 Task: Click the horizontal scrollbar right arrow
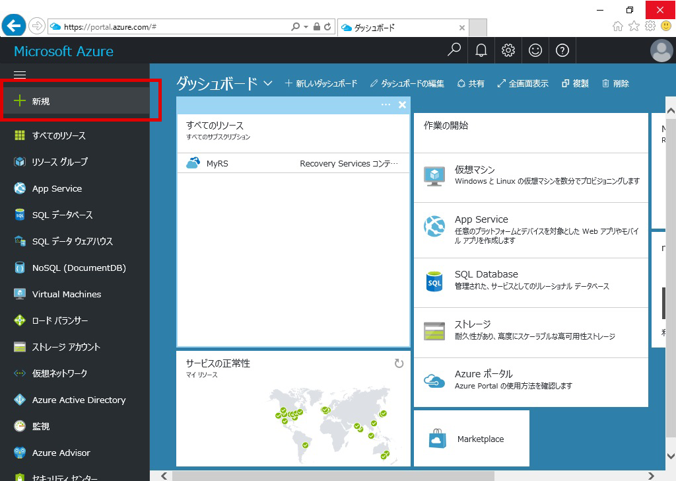pos(651,476)
